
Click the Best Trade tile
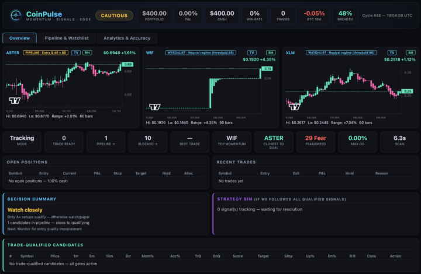point(189,142)
